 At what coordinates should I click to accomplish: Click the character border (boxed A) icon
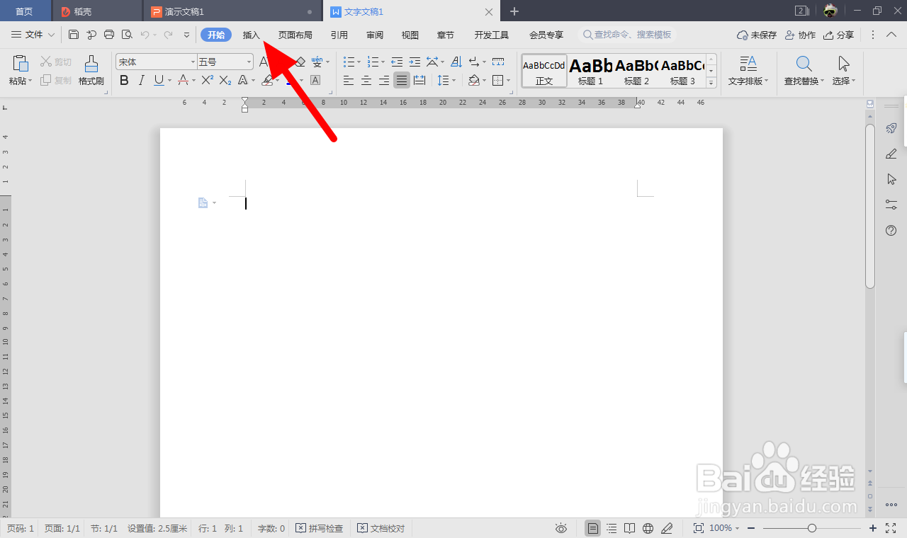pyautogui.click(x=315, y=81)
